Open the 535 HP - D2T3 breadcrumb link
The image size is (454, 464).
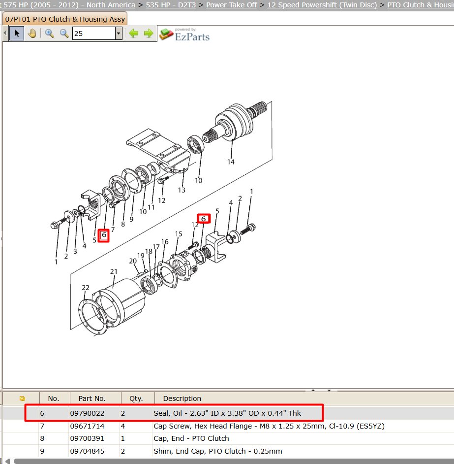[171, 5]
